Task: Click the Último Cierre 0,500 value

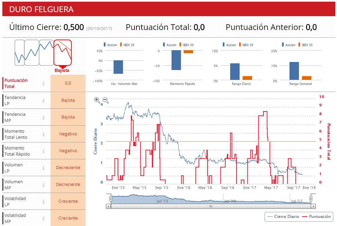Action: 74,27
